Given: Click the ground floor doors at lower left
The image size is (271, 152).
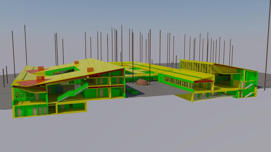Looking at the screenshot, I should [x=34, y=111].
